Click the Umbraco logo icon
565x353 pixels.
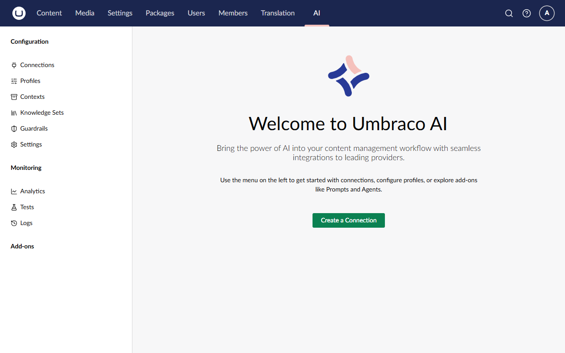(19, 13)
